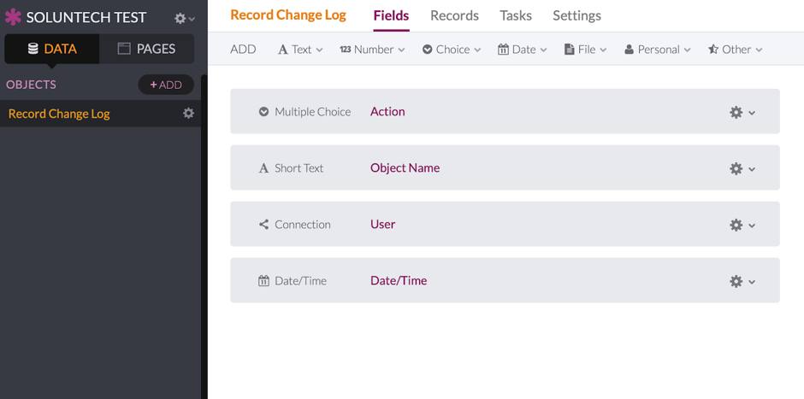The width and height of the screenshot is (804, 399).
Task: Switch to the Tasks tab
Action: [x=516, y=16]
